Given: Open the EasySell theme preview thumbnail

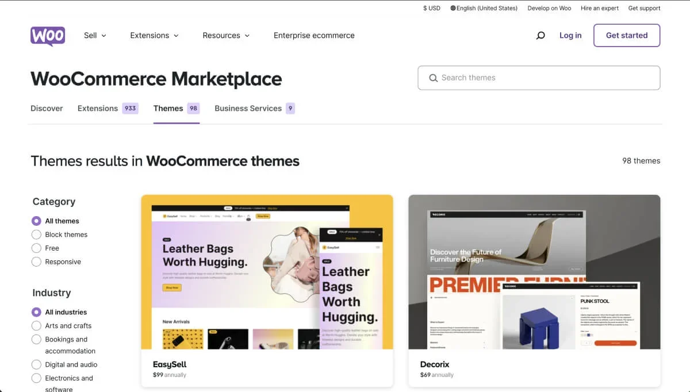Looking at the screenshot, I should pyautogui.click(x=267, y=272).
